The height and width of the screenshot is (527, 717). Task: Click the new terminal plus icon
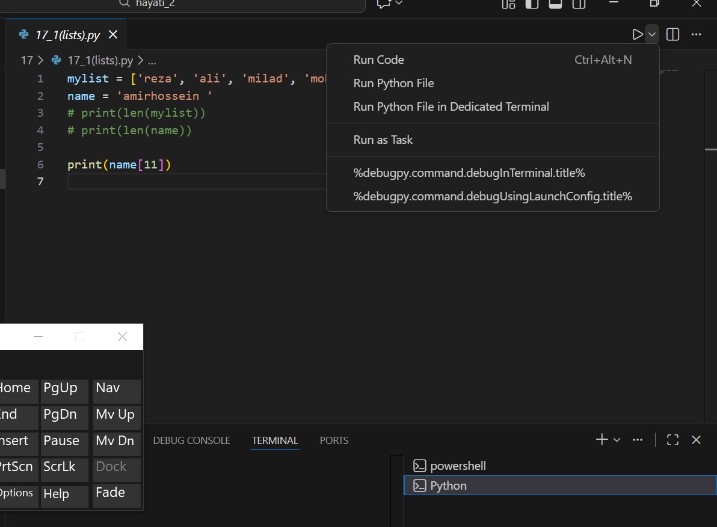[602, 440]
